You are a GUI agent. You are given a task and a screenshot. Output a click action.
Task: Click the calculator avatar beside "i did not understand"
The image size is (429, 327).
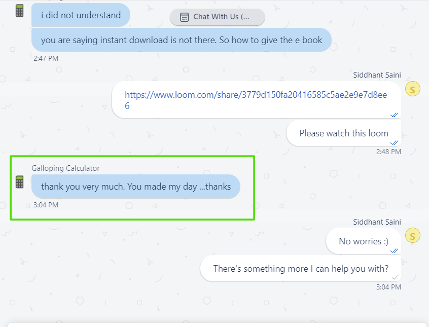20,11
